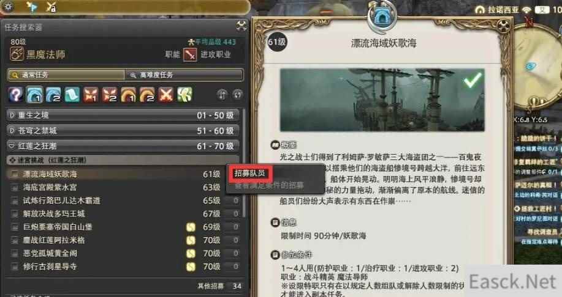Check the 海底宫殿紫水宫 duty box
Image resolution: width=562 pixels, height=297 pixels.
[x=14, y=187]
